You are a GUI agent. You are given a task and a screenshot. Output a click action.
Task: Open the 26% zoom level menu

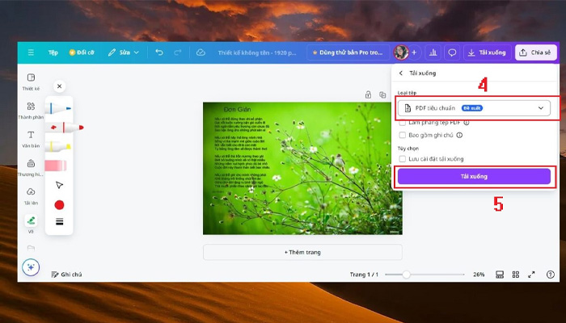479,275
